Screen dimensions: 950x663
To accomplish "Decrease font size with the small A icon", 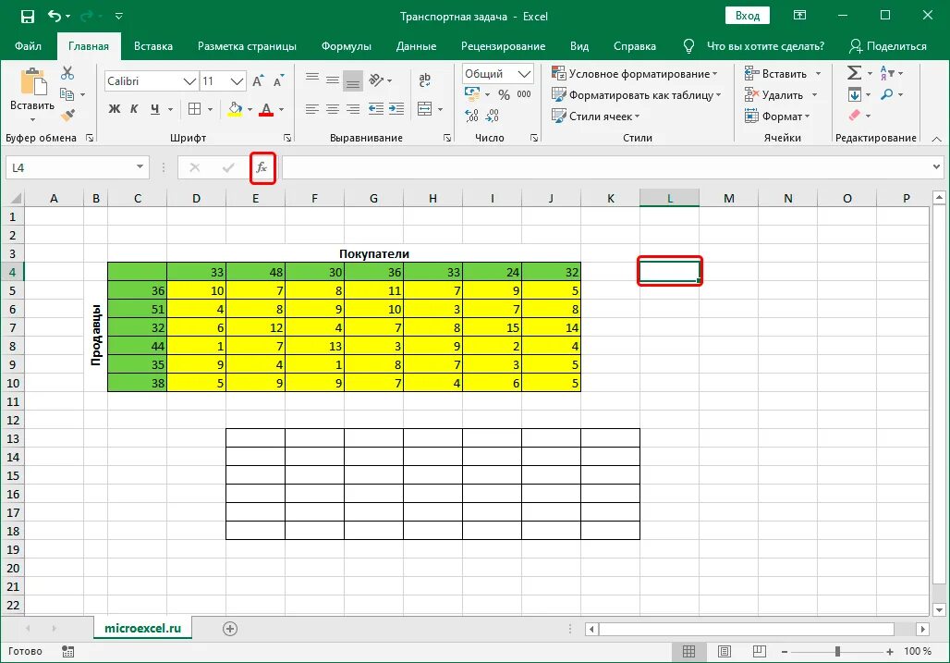I will tap(278, 81).
